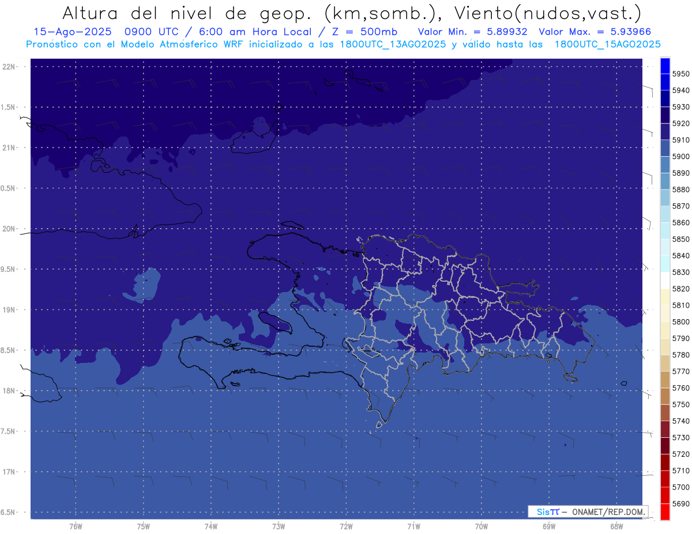The width and height of the screenshot is (692, 534).
Task: Click the 22N latitude label
Action: point(8,66)
